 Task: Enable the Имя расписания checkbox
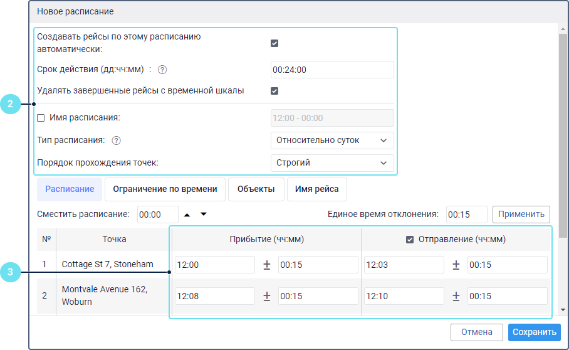point(41,117)
